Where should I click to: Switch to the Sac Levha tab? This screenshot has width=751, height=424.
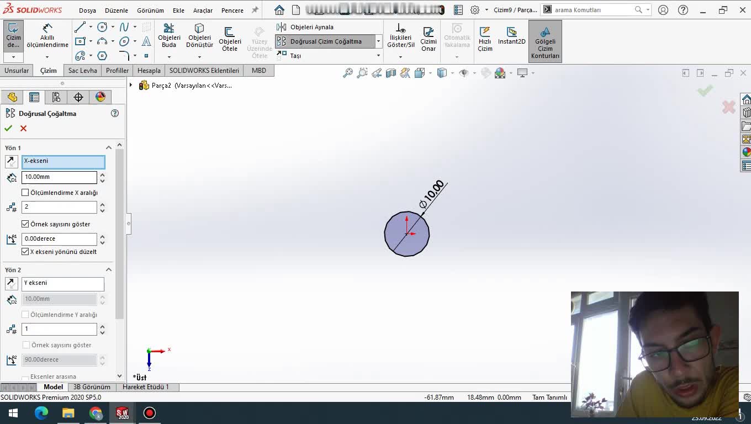coord(82,71)
